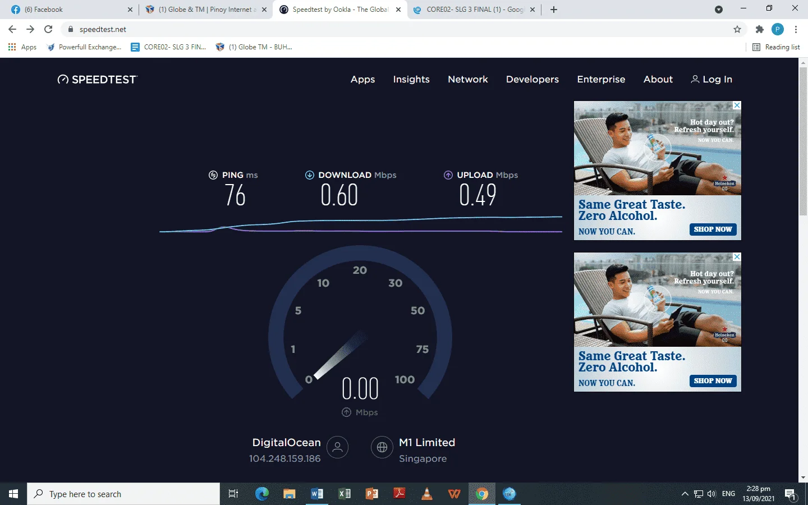Close the top Heineken ad
The height and width of the screenshot is (505, 808).
(x=737, y=105)
